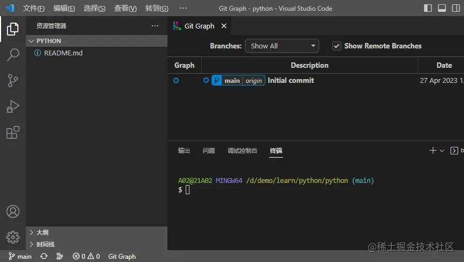Click the main branch label on commit

(232, 81)
